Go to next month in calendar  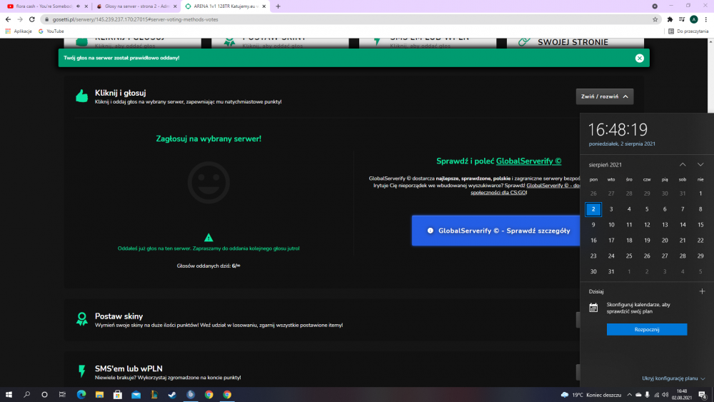700,164
